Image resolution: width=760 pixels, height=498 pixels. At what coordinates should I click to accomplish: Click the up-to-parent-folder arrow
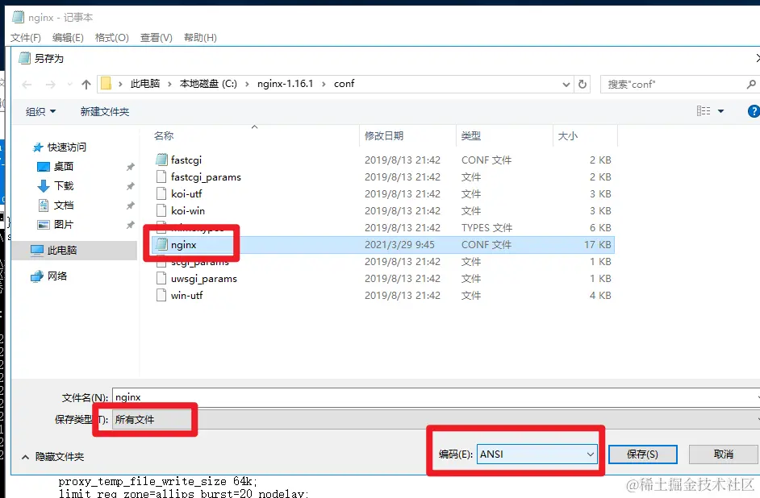(86, 83)
